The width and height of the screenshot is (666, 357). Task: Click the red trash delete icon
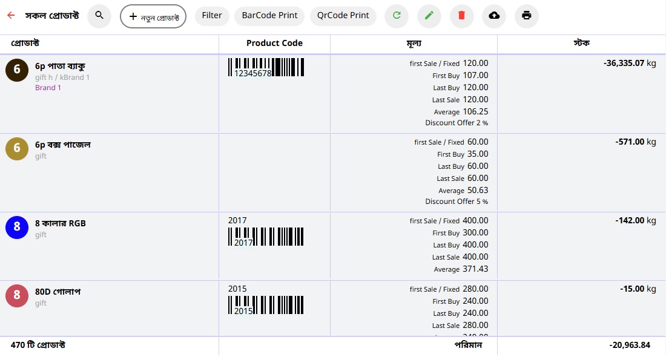(x=462, y=16)
